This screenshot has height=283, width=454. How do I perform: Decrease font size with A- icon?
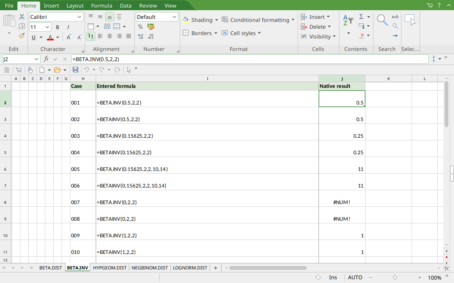pos(79,37)
